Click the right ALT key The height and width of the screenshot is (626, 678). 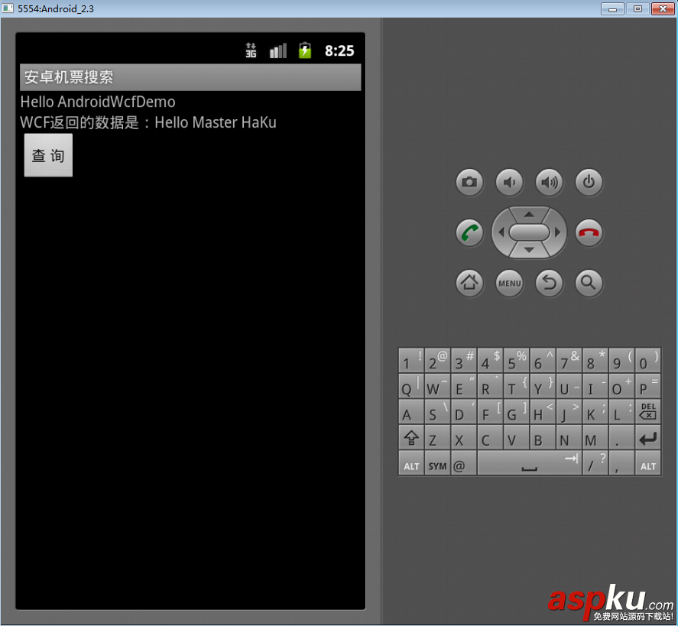pyautogui.click(x=647, y=463)
